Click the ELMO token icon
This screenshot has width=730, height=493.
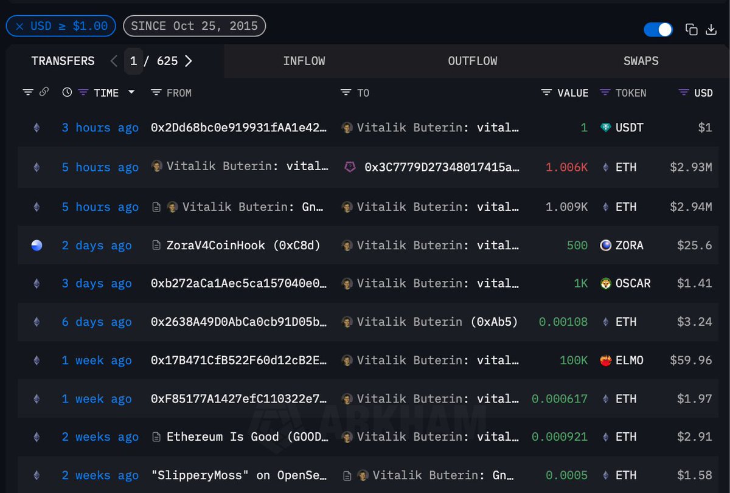tap(605, 360)
